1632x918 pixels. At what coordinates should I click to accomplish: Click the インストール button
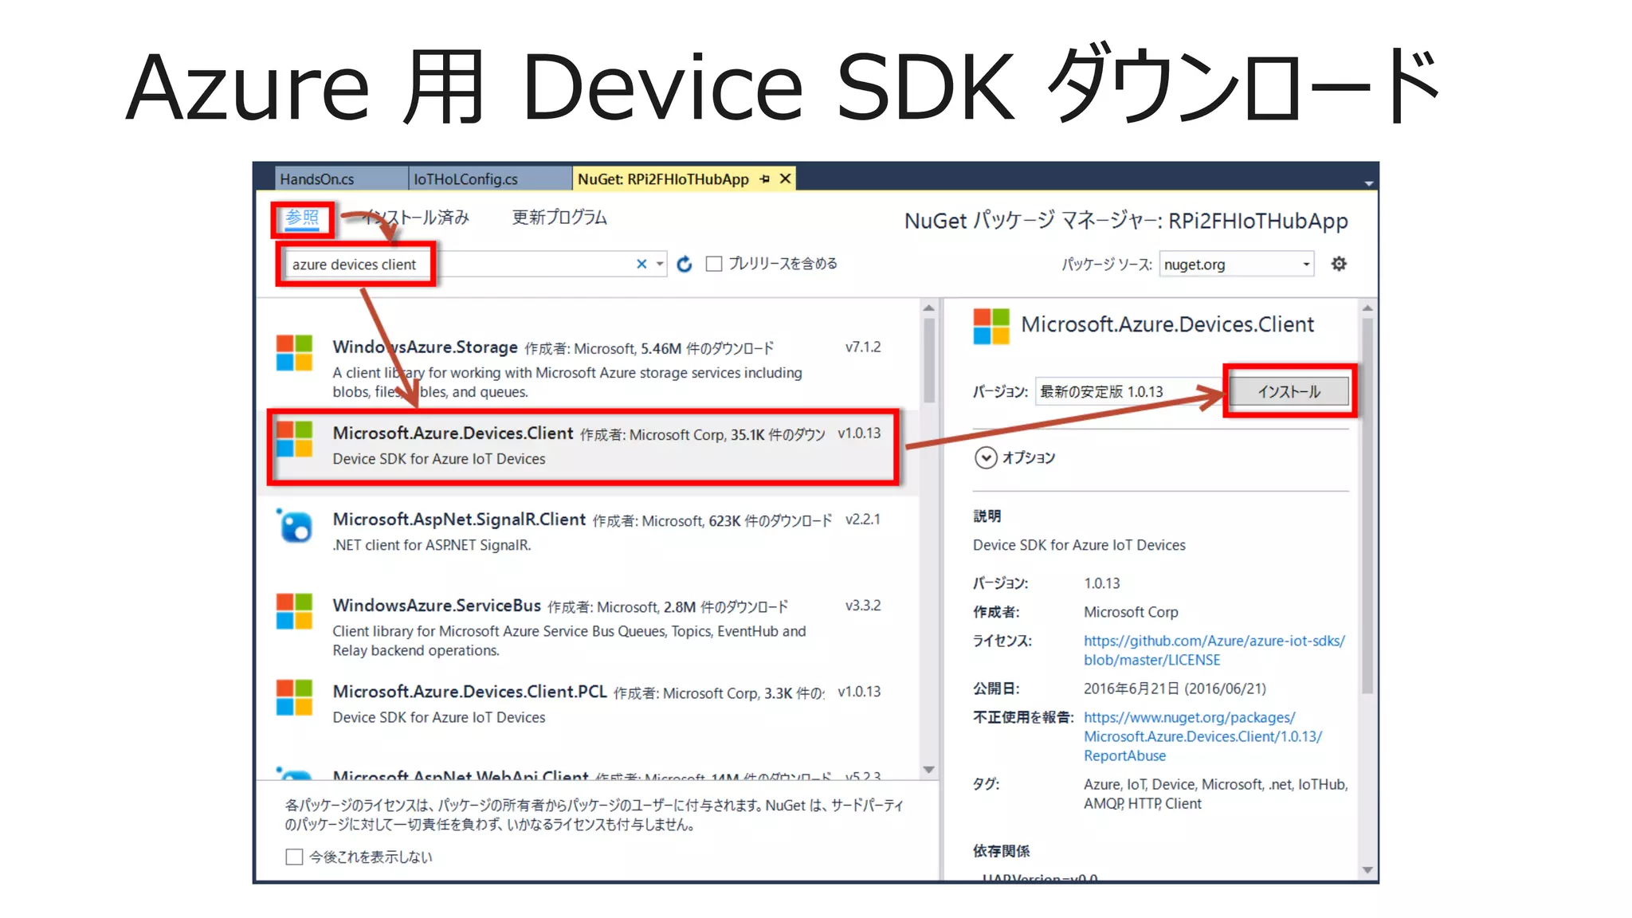point(1289,391)
